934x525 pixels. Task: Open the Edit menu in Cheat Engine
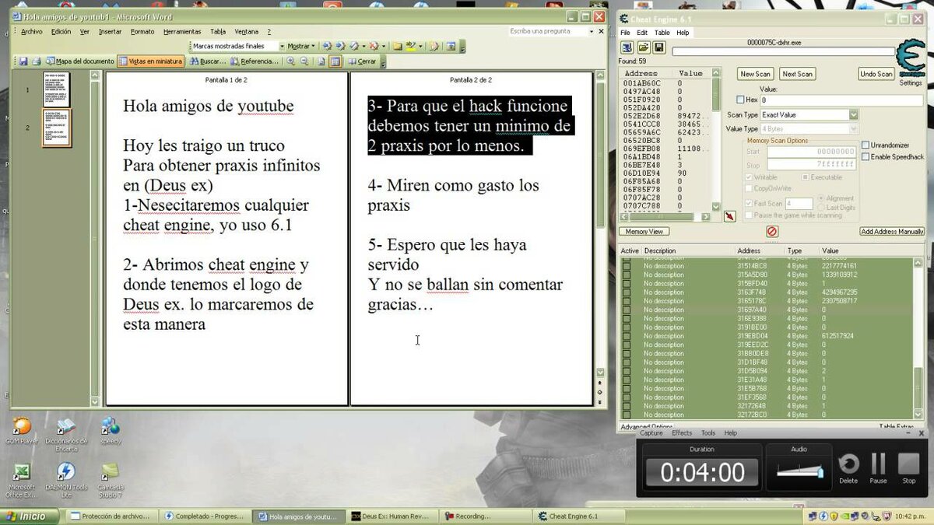tap(642, 33)
